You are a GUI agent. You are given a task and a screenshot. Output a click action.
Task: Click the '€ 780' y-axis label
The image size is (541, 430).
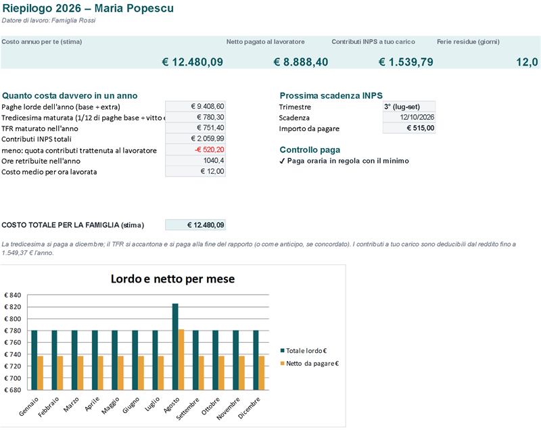pyautogui.click(x=13, y=331)
